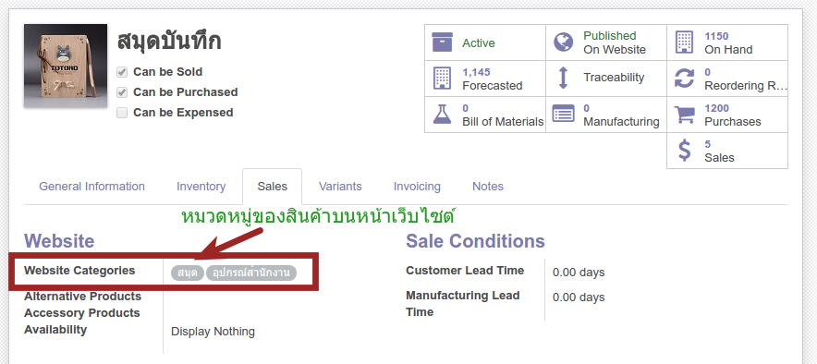
Task: Switch to the Inventory tab
Action: coord(201,187)
